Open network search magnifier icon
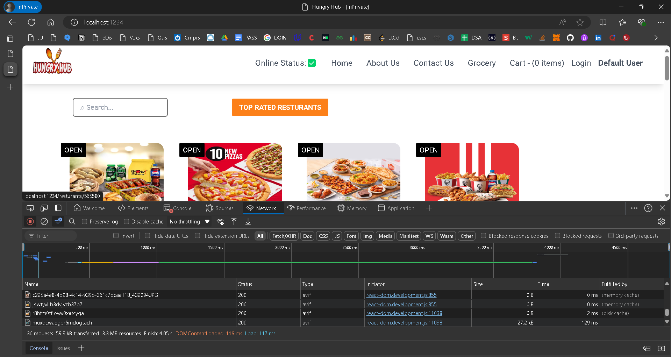The height and width of the screenshot is (357, 671). [72, 222]
